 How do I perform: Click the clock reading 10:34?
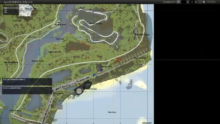211,2
